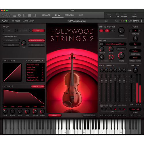
Task: Turn the envelope Release knob
Action: 42,111
